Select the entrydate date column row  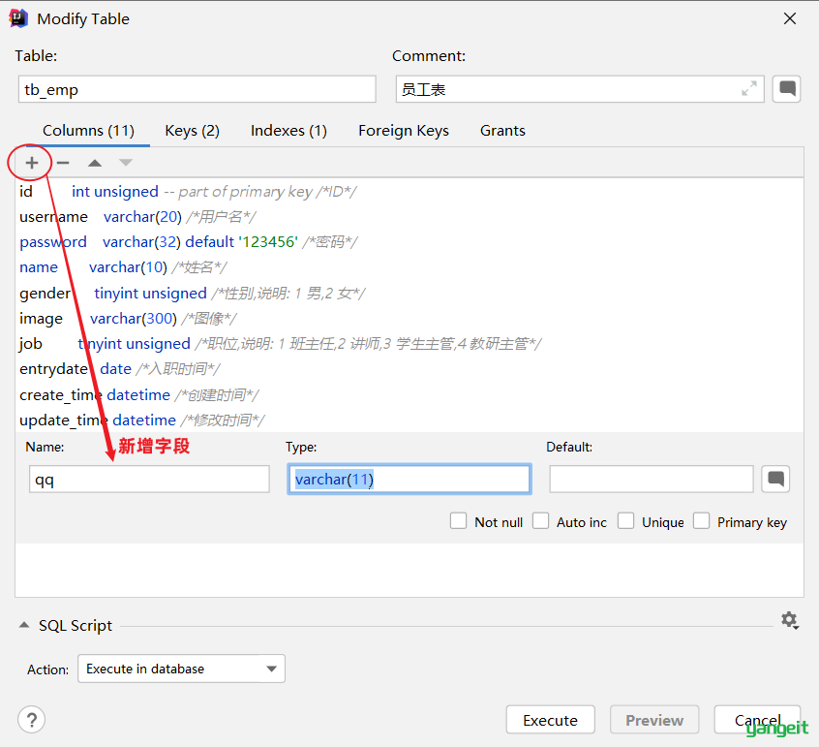pyautogui.click(x=409, y=369)
